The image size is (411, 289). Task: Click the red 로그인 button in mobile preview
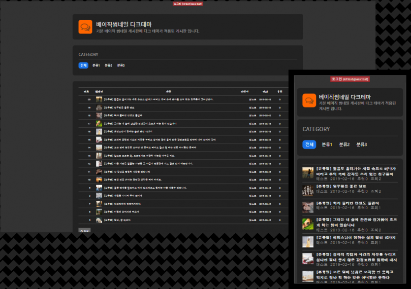pyautogui.click(x=349, y=79)
